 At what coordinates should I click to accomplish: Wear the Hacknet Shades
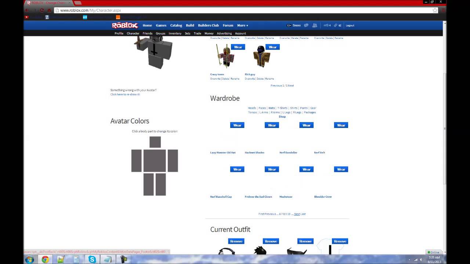[x=272, y=125]
